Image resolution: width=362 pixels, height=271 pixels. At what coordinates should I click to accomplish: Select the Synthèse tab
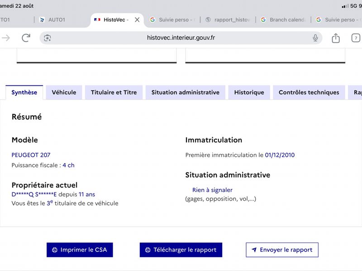[24, 93]
